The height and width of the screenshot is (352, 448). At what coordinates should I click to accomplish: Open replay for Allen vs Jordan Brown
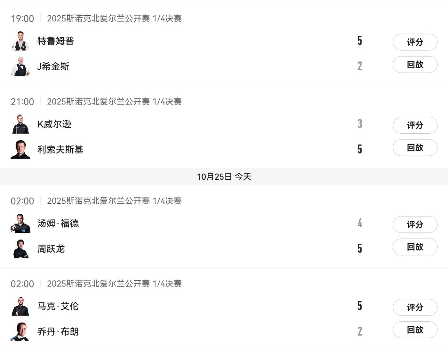click(x=415, y=330)
